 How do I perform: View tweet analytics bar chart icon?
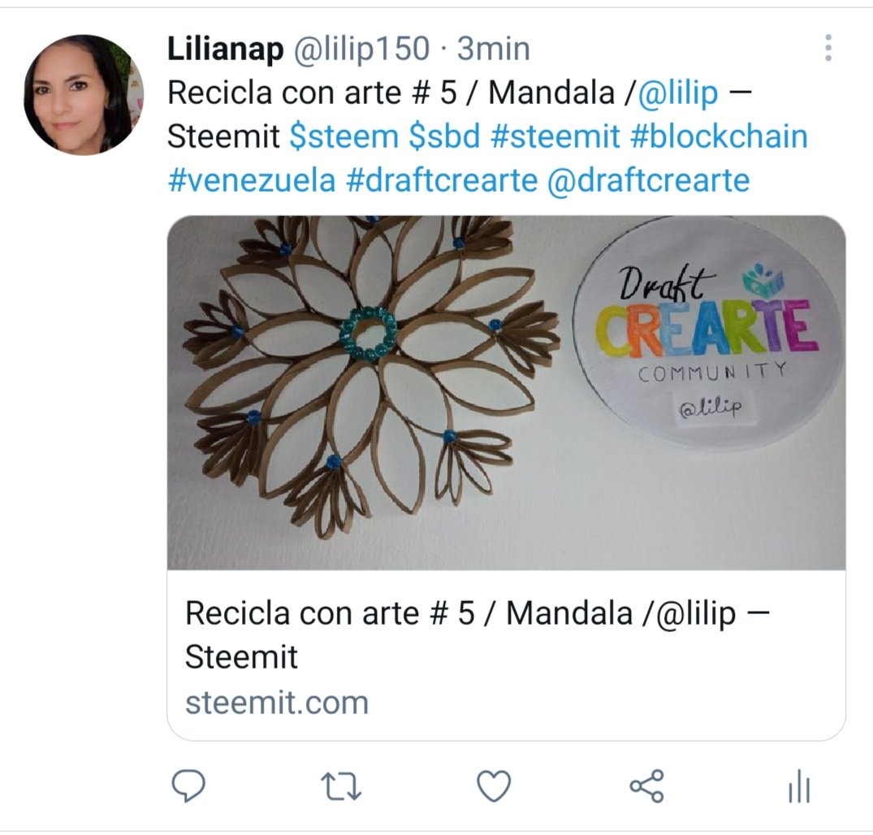click(x=800, y=786)
